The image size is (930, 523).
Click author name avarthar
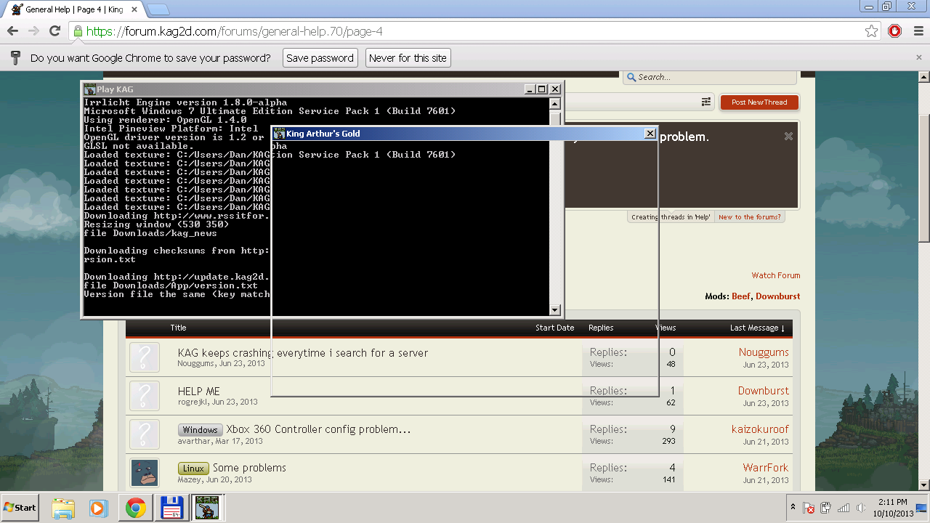[195, 440]
